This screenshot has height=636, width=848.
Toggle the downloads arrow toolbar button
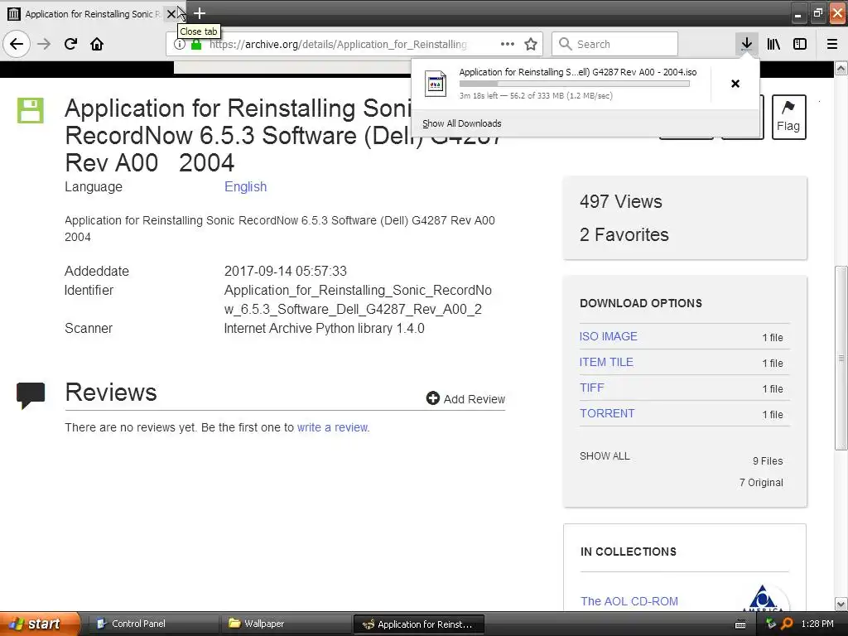click(x=747, y=44)
